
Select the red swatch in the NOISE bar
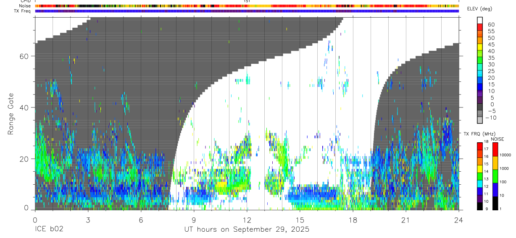[x=495, y=149]
